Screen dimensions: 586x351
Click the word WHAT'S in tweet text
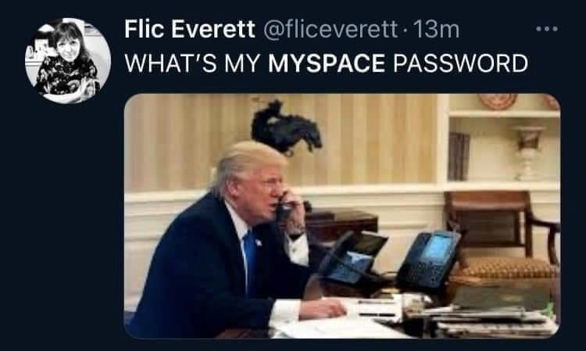[170, 63]
